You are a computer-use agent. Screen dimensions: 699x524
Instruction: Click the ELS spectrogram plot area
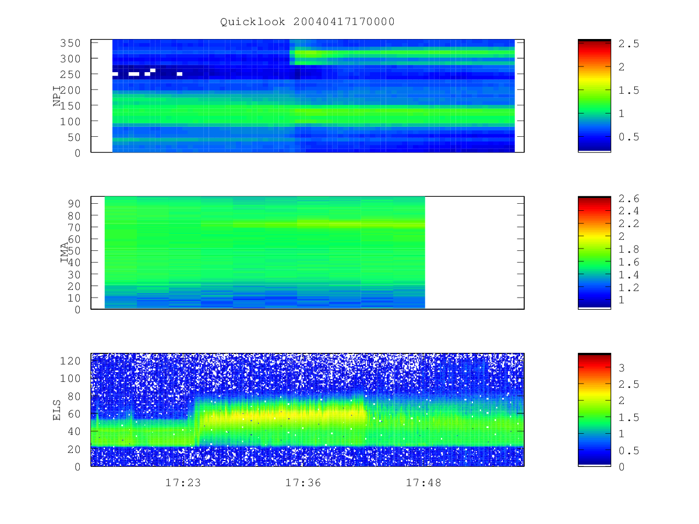pyautogui.click(x=308, y=409)
